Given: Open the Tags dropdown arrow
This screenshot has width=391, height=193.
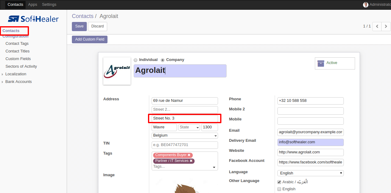Looking at the screenshot, I should [214, 167].
